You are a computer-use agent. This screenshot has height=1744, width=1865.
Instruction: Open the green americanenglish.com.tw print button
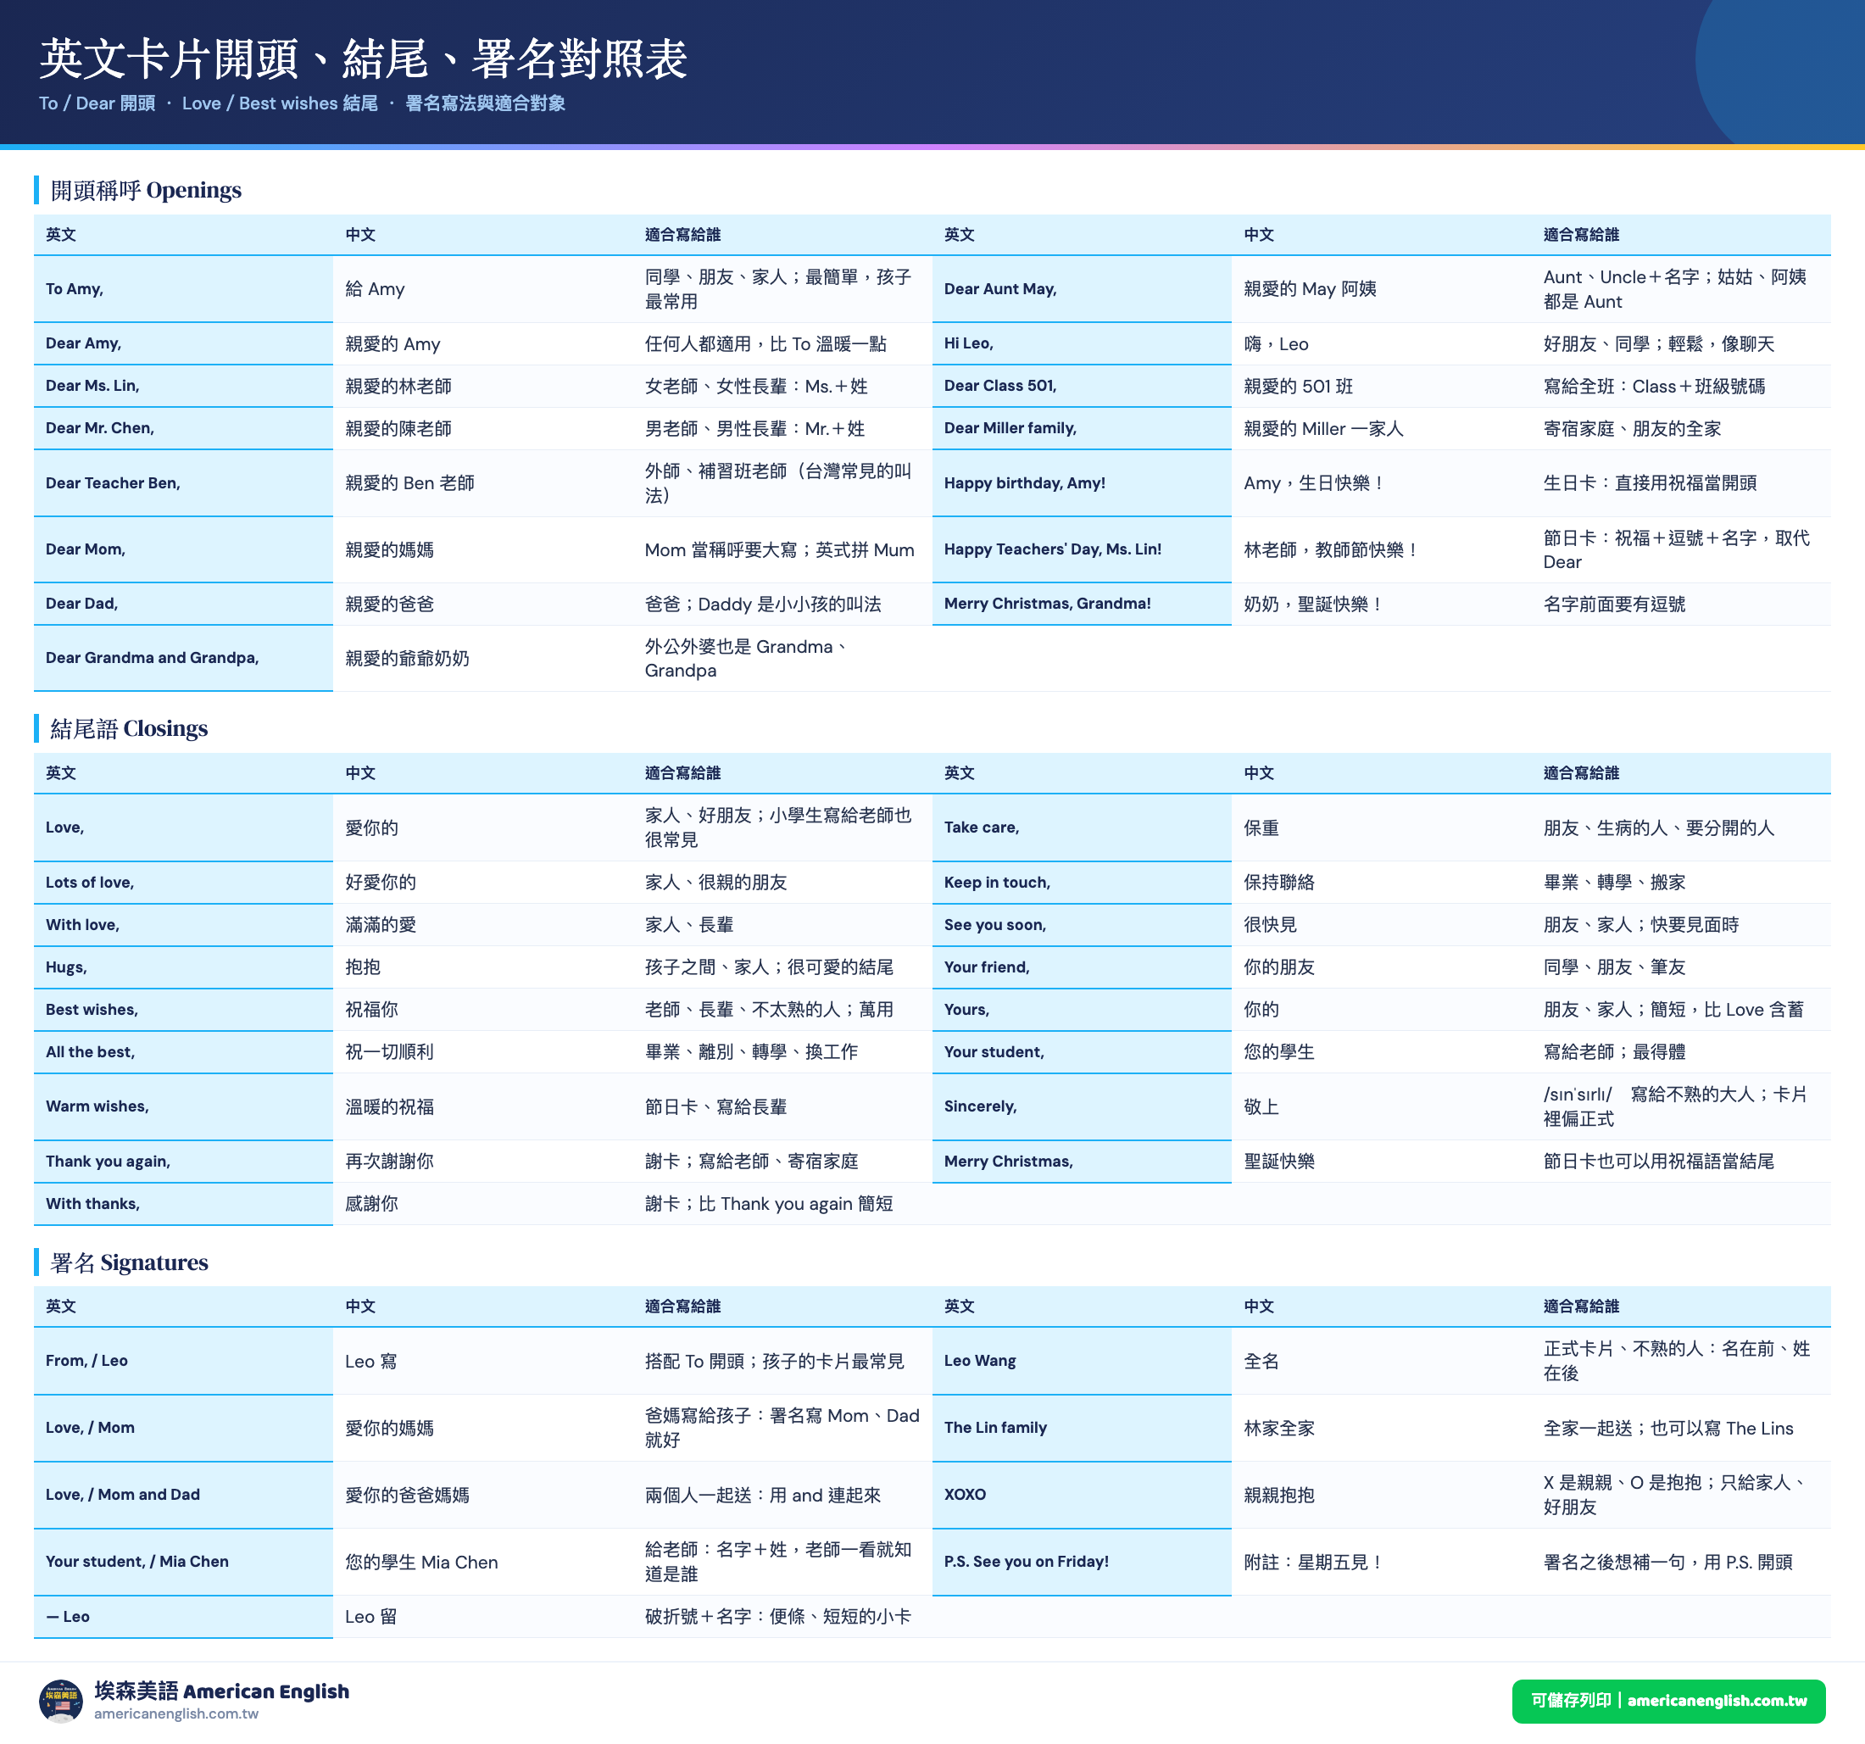click(x=1668, y=1701)
